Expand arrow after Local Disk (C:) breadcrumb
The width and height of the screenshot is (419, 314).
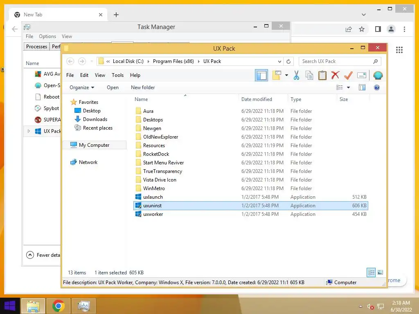148,61
